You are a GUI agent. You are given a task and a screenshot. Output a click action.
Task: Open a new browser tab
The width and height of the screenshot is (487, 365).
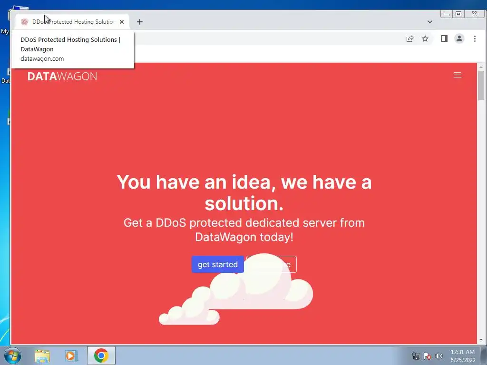pyautogui.click(x=140, y=22)
